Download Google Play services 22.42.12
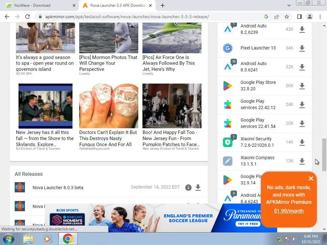 pos(302,105)
